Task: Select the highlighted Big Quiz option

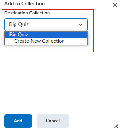Action: (46, 35)
